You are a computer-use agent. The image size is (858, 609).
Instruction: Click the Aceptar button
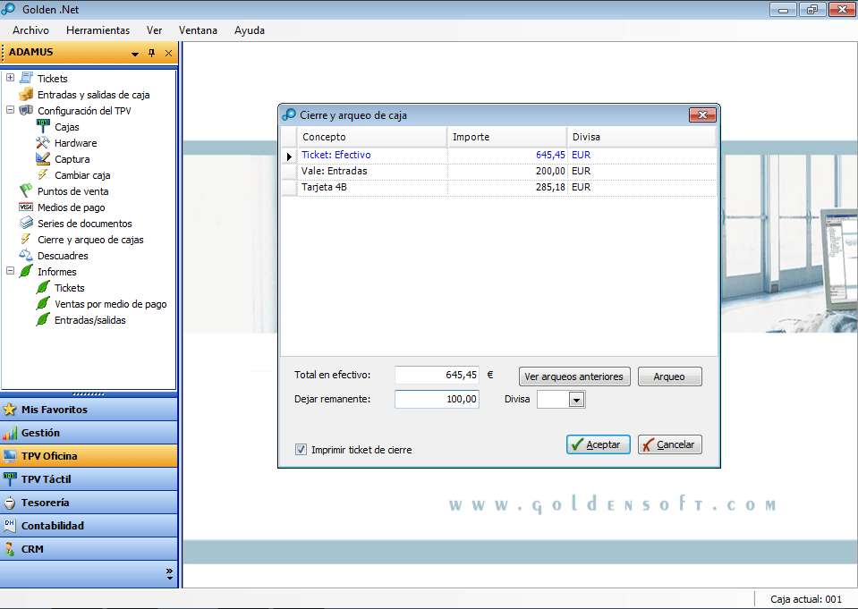point(599,444)
